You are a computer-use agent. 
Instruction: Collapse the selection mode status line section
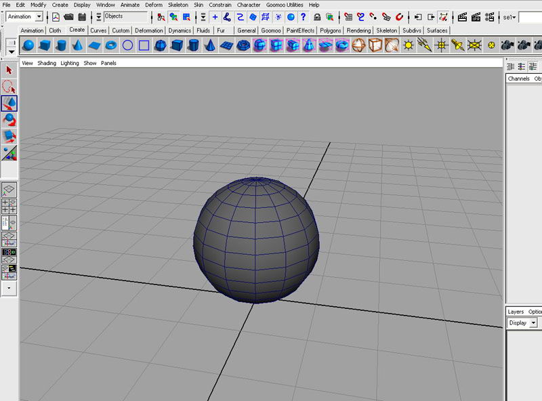[98, 17]
